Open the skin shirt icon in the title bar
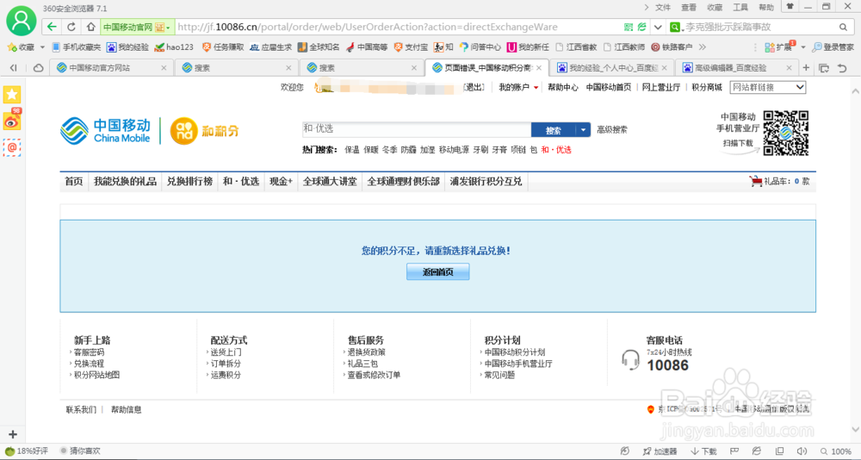 tap(790, 7)
